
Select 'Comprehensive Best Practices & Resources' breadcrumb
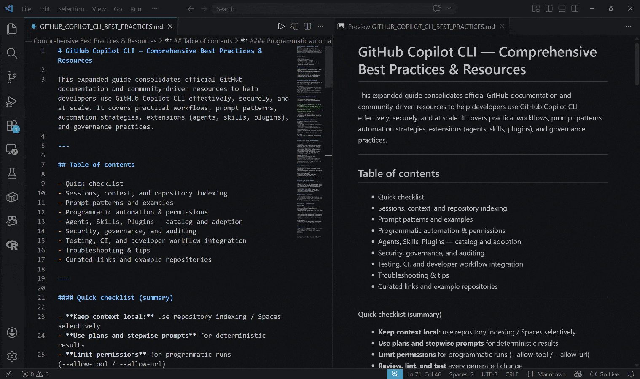click(x=95, y=41)
